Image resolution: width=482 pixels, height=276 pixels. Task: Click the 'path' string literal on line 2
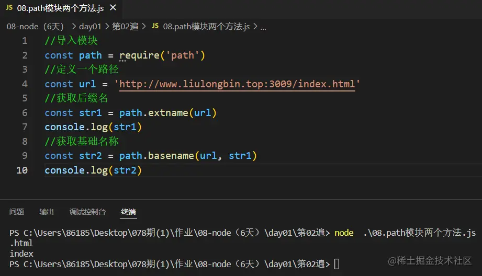183,55
